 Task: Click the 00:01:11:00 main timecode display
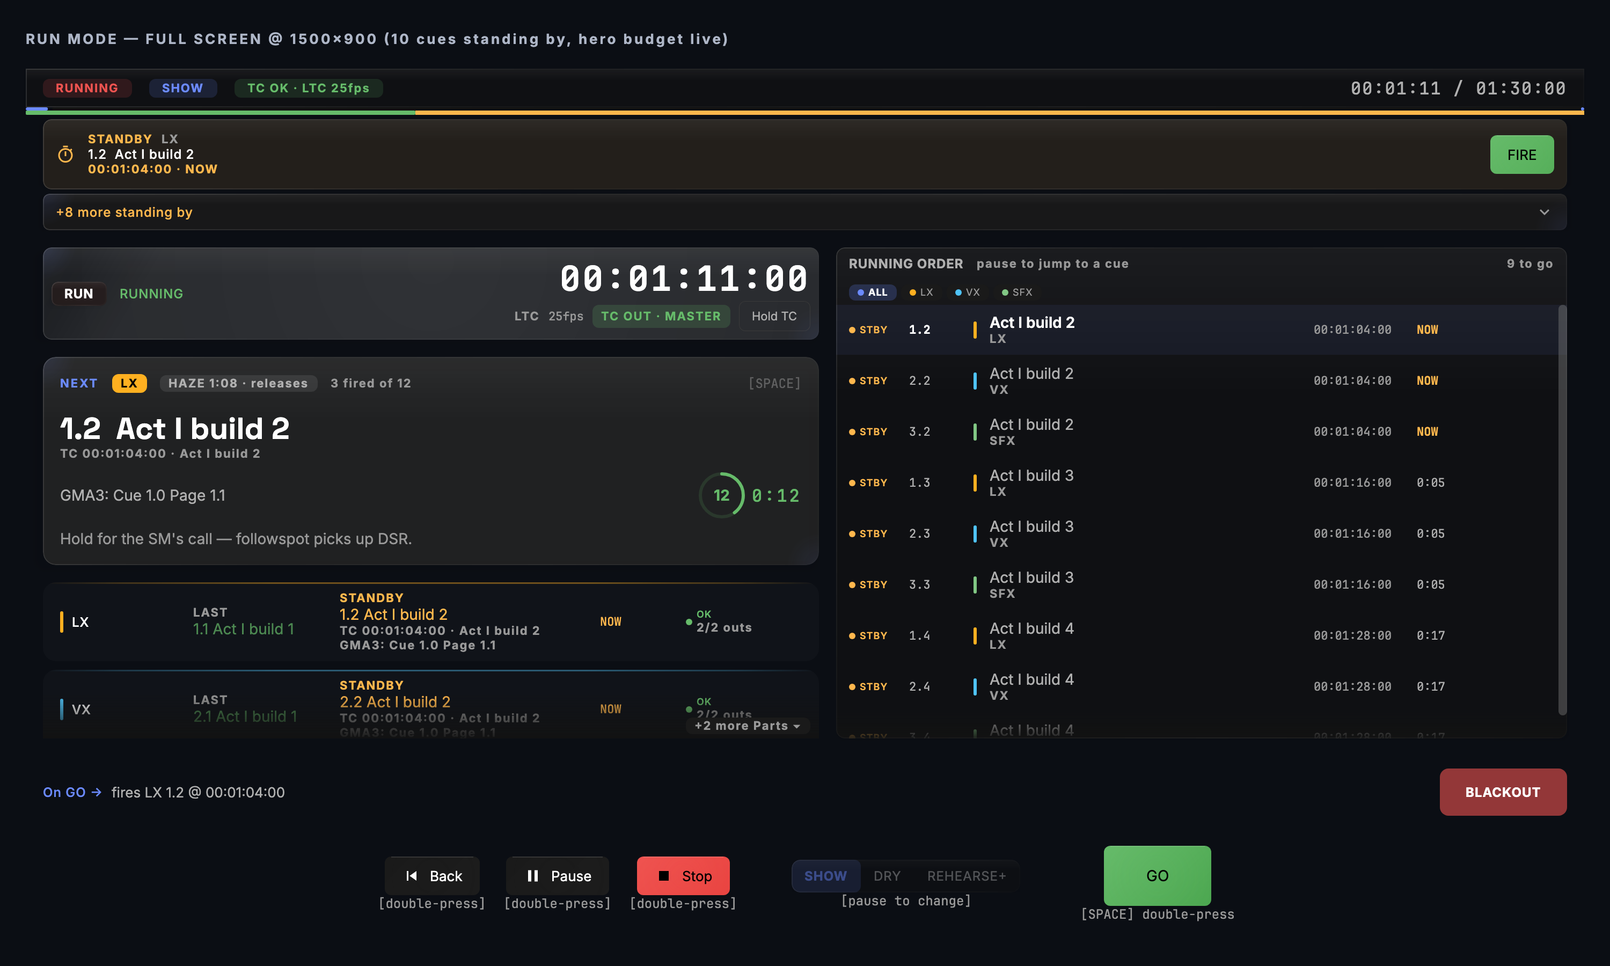coord(683,279)
